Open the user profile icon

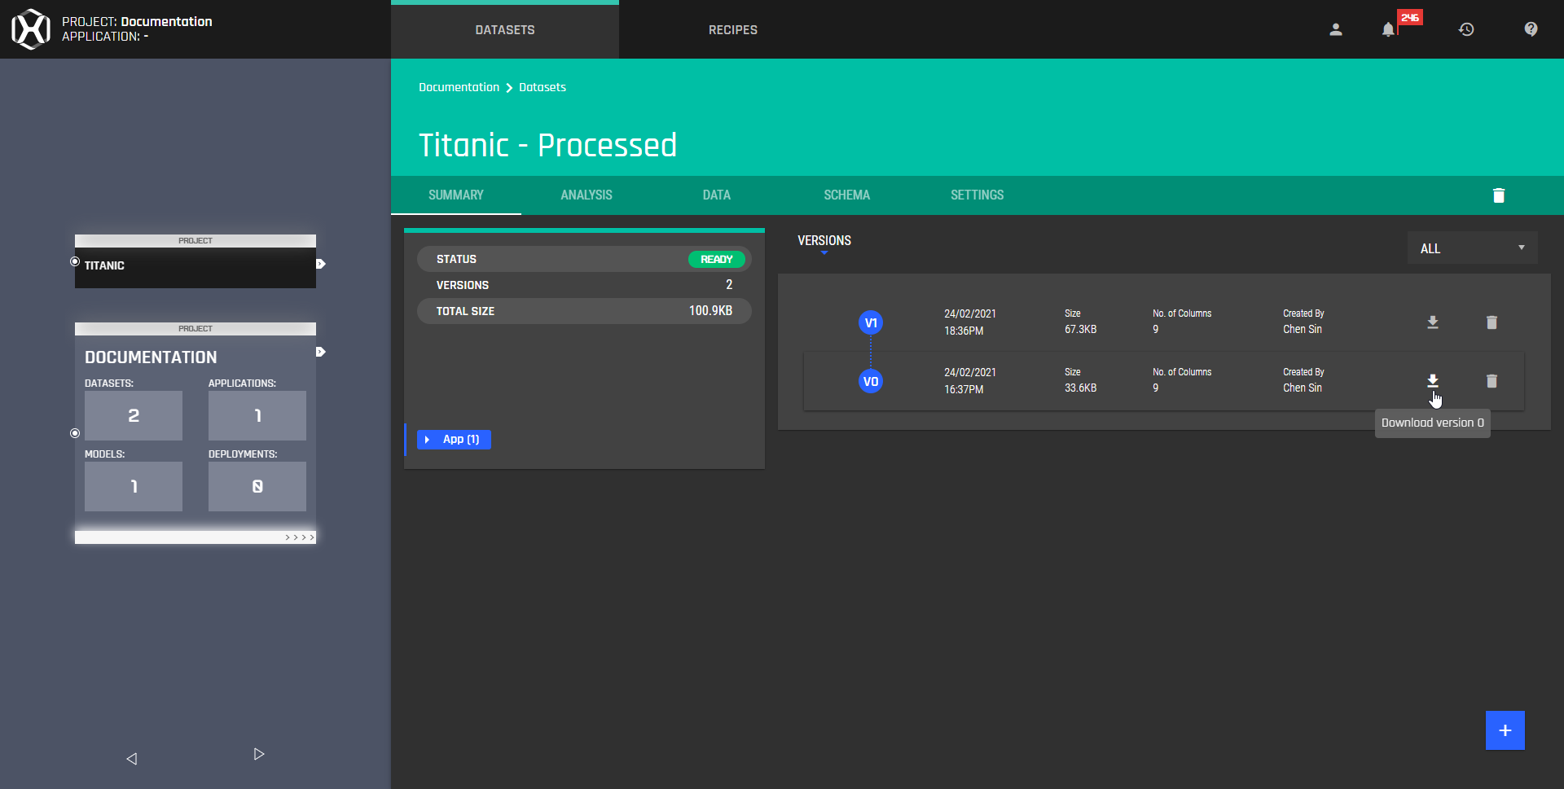[x=1336, y=29]
